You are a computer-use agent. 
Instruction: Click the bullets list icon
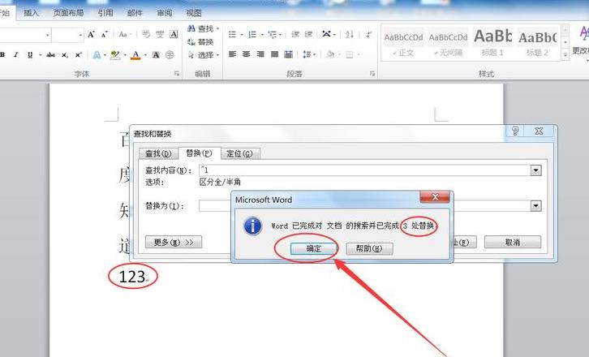click(x=232, y=35)
